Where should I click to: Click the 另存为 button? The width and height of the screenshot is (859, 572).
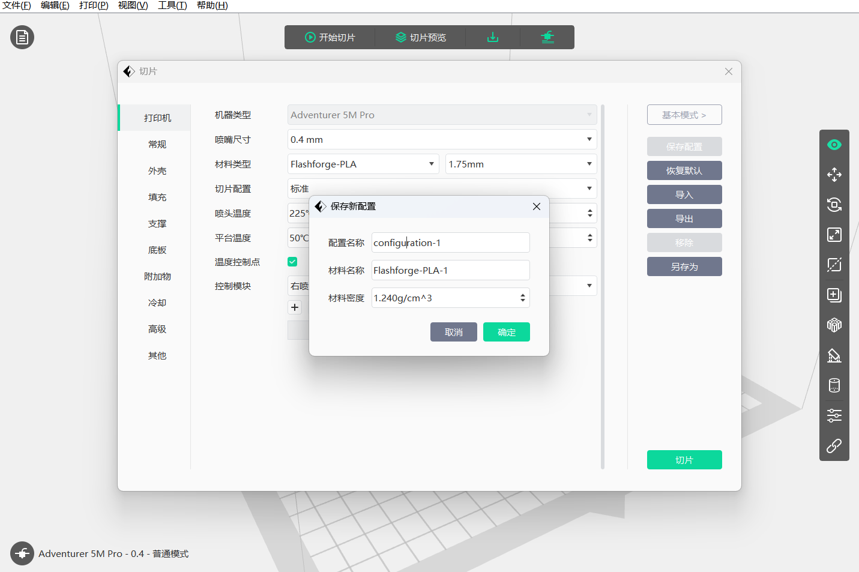click(x=684, y=266)
